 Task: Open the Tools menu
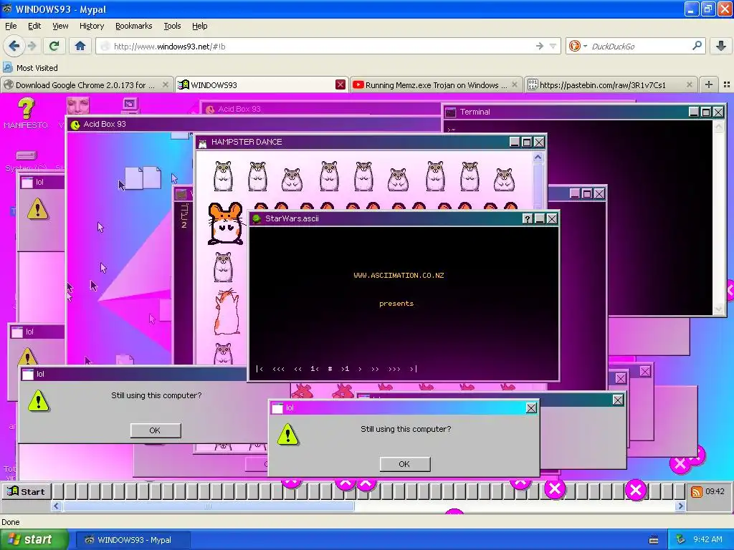tap(172, 26)
